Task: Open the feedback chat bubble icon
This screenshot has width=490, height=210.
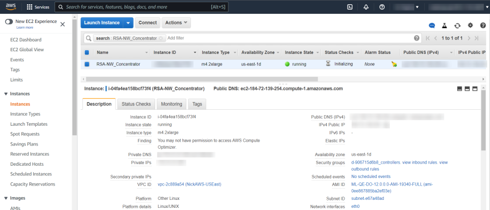Action: point(432,26)
